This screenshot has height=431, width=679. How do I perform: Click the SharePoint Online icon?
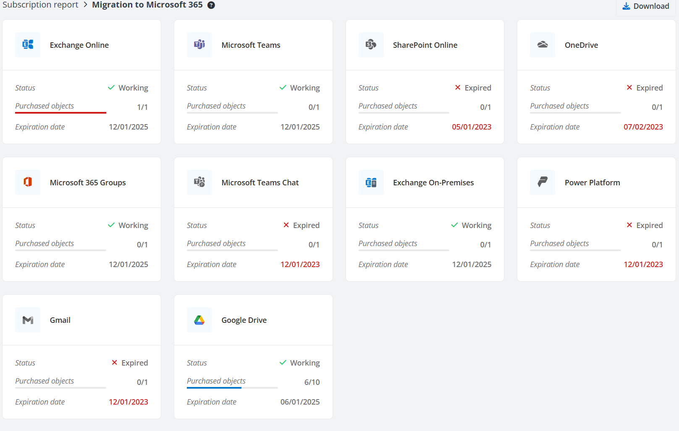(371, 45)
